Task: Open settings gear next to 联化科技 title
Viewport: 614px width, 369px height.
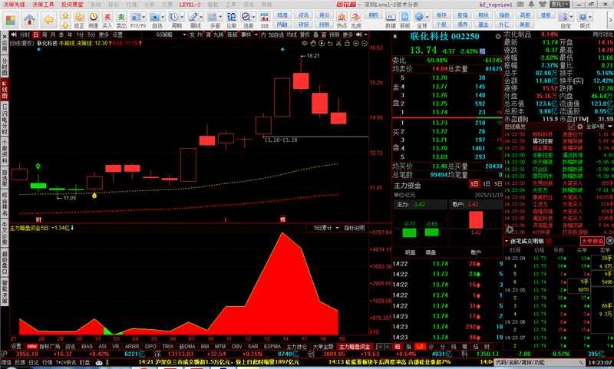Action: tap(497, 36)
